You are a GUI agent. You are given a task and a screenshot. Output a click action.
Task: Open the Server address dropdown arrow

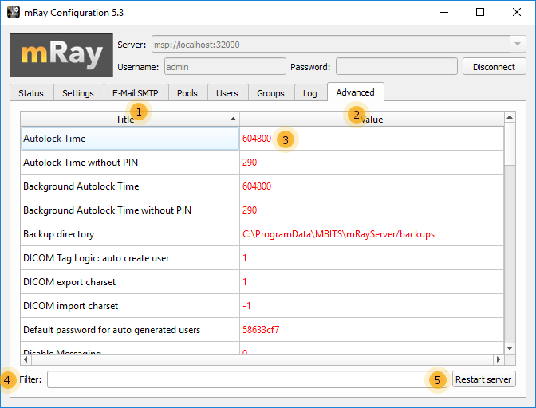518,44
